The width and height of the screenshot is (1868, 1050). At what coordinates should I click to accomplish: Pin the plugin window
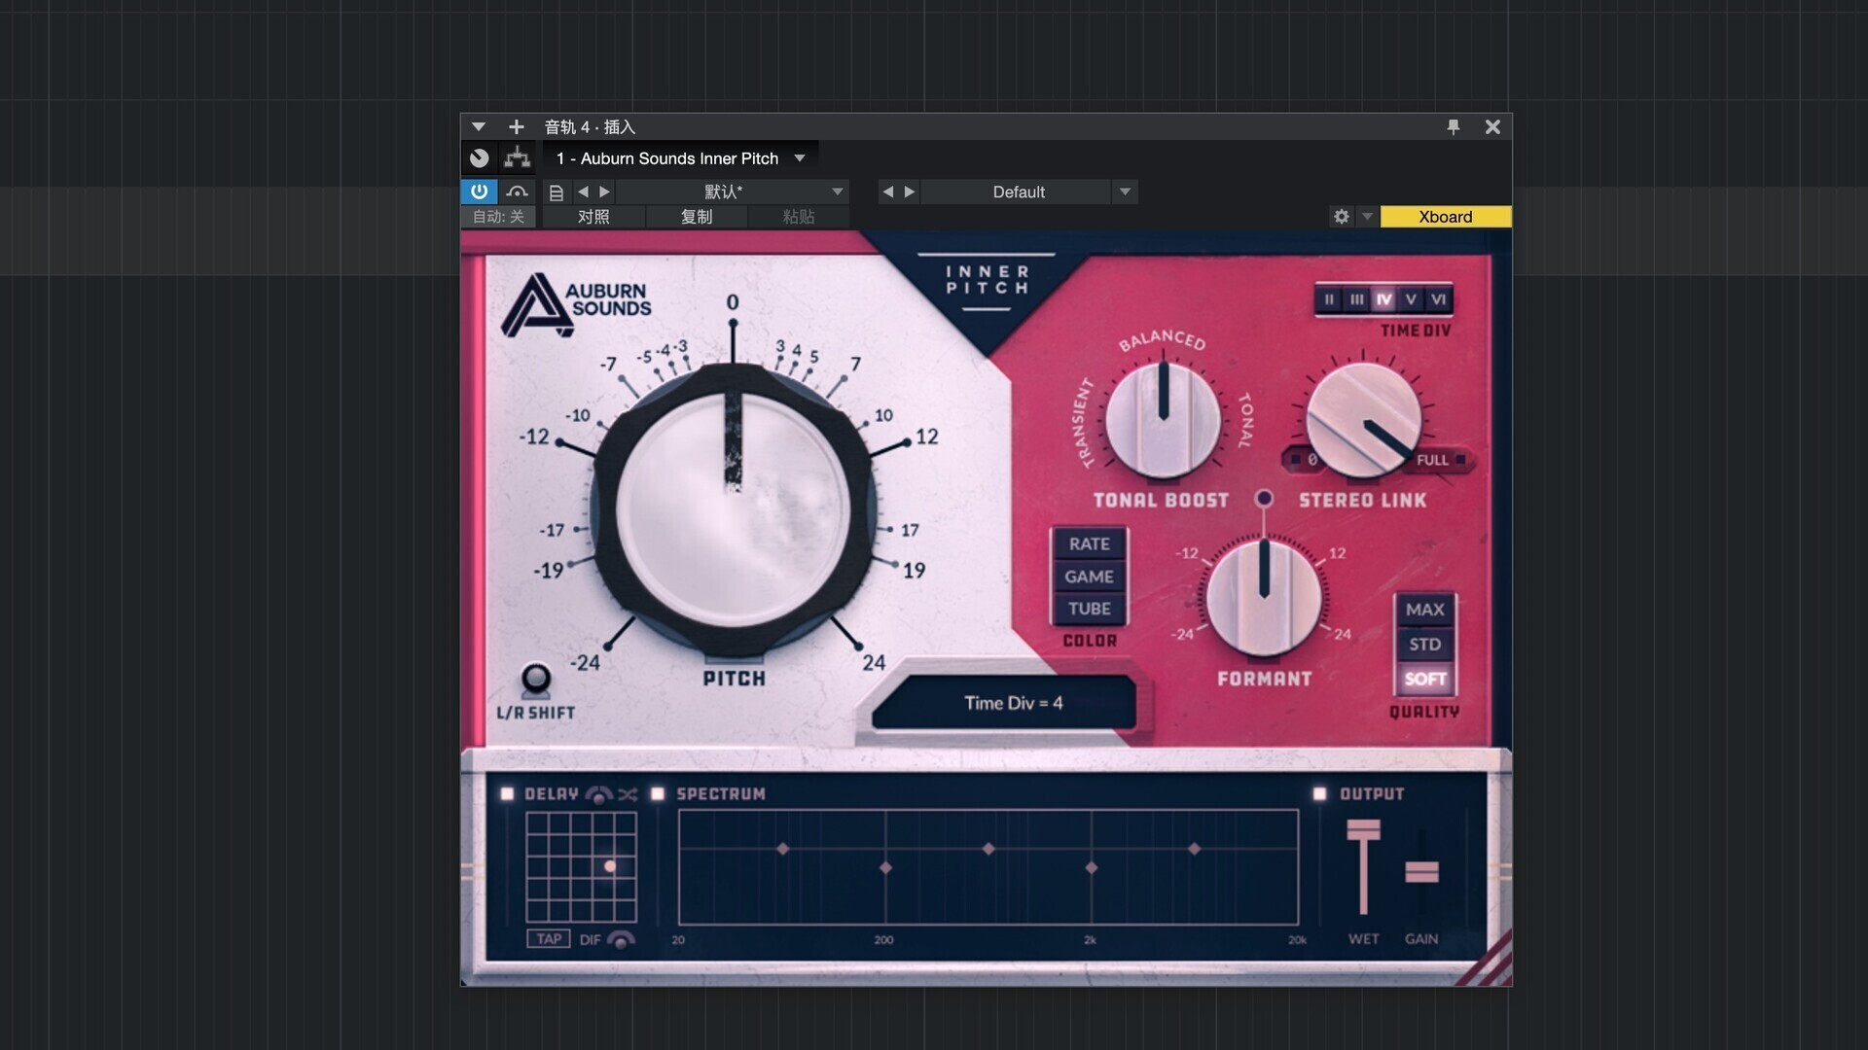tap(1454, 126)
